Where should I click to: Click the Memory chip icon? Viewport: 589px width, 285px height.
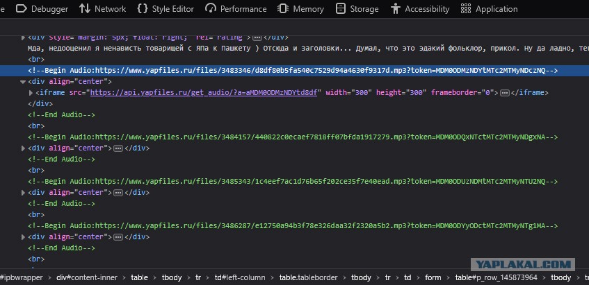point(283,9)
